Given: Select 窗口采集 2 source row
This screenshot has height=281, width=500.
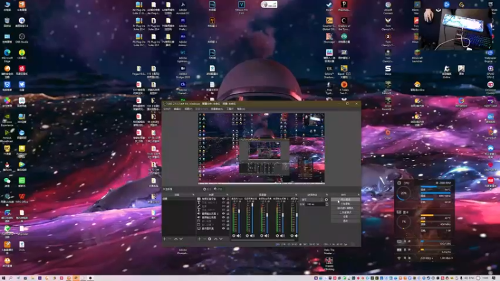Looking at the screenshot, I should click(213, 225).
